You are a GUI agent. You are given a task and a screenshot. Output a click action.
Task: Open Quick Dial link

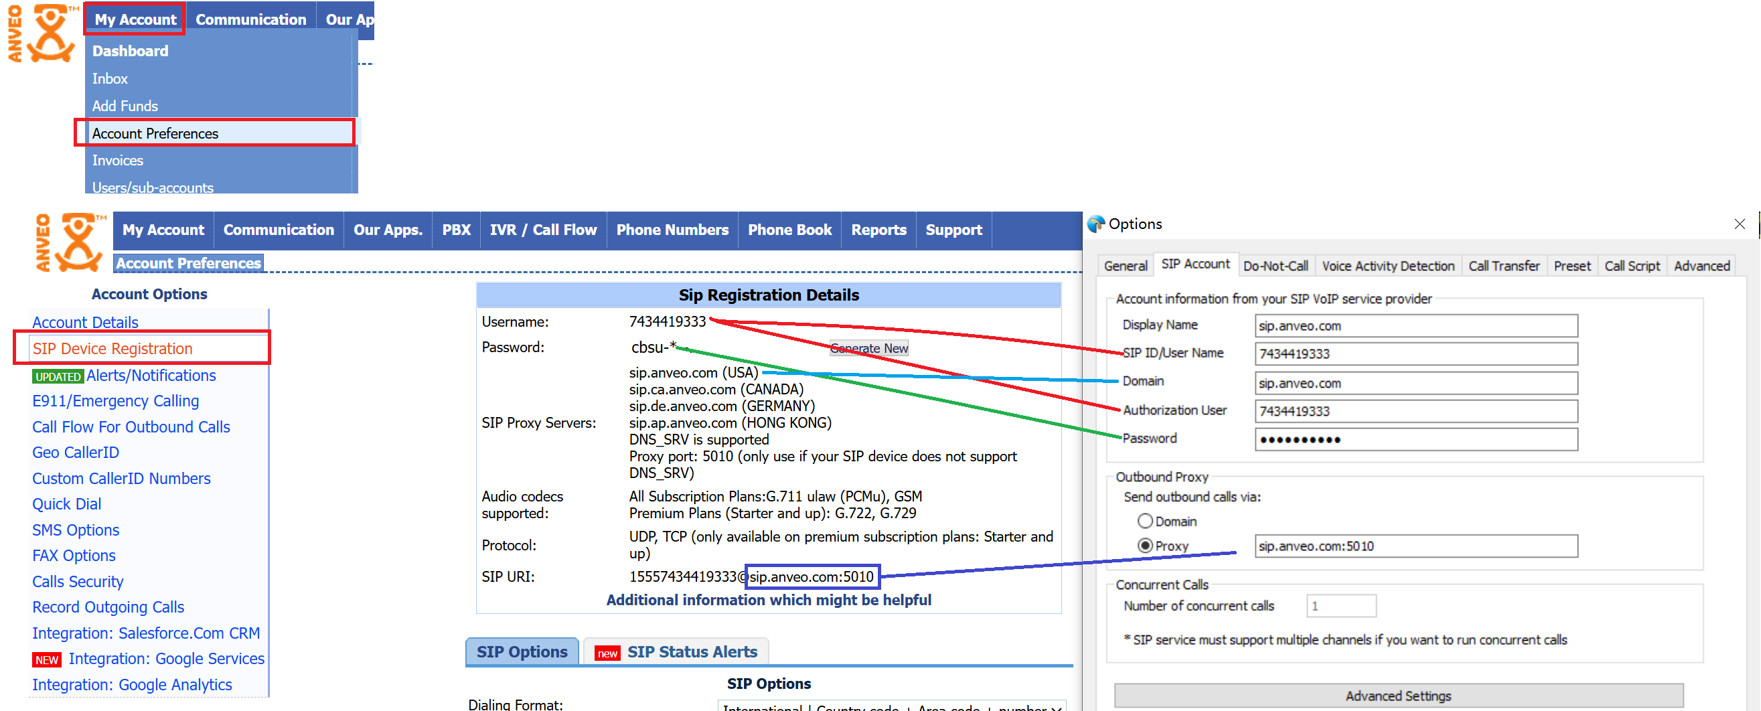click(x=67, y=505)
